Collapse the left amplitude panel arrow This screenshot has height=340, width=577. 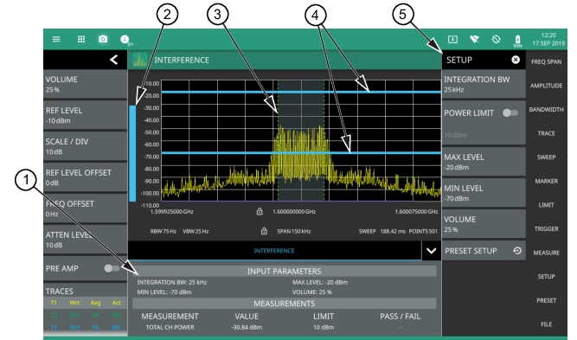(113, 60)
